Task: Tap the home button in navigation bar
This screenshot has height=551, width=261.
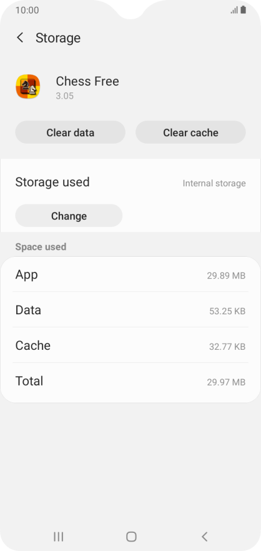Action: coord(131,536)
